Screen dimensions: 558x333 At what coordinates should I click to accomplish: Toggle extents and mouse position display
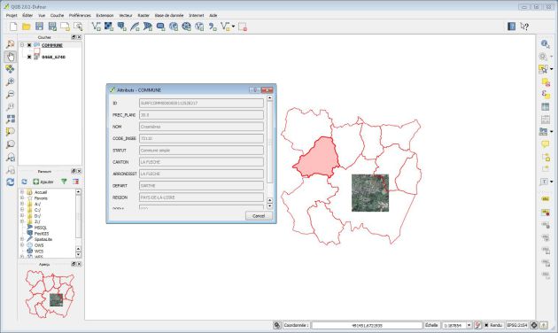pyautogui.click(x=277, y=325)
